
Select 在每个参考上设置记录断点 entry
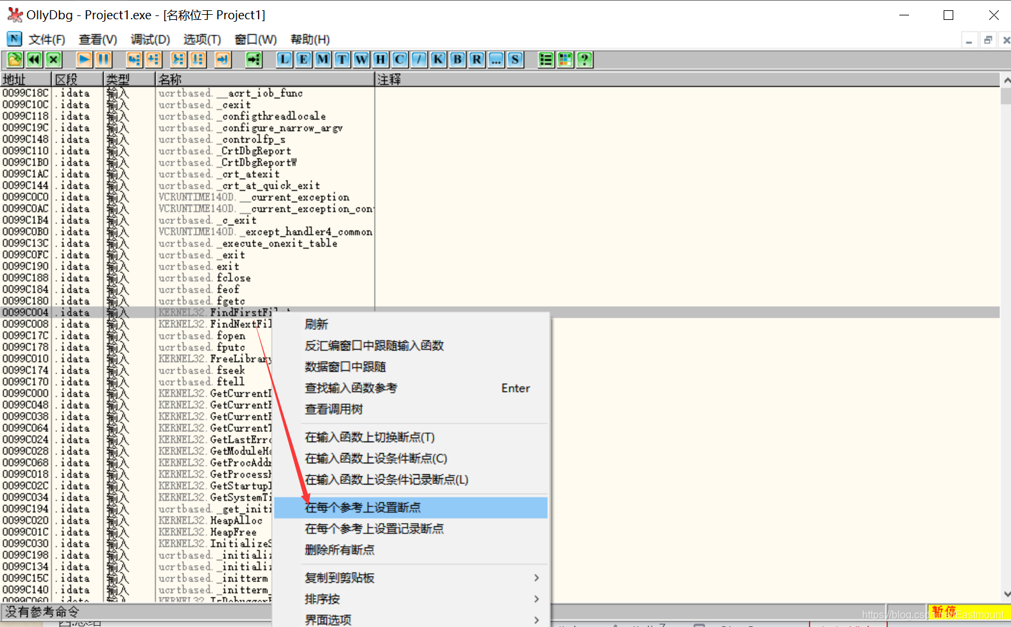click(x=411, y=528)
